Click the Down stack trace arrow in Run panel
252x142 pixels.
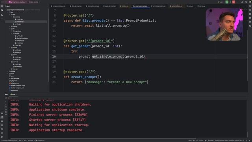coord(6,104)
